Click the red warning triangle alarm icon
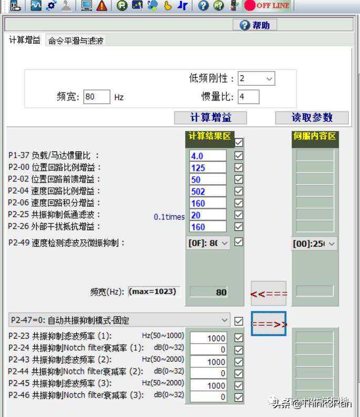The height and width of the screenshot is (417, 360). (101, 6)
